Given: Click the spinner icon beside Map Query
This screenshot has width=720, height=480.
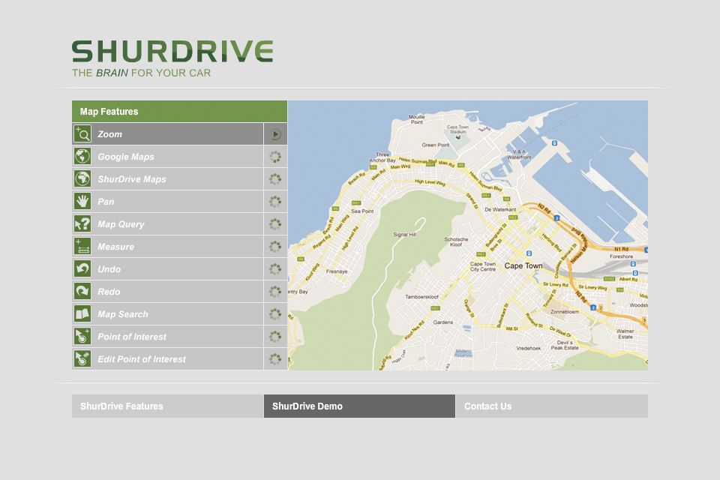Looking at the screenshot, I should [x=275, y=224].
